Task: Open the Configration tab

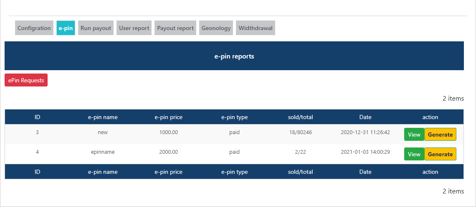Action: click(34, 28)
